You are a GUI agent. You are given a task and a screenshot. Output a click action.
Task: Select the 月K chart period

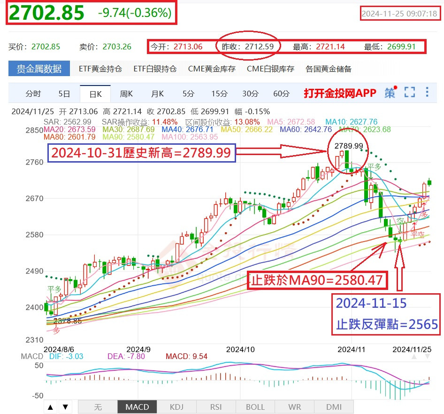click(x=157, y=94)
